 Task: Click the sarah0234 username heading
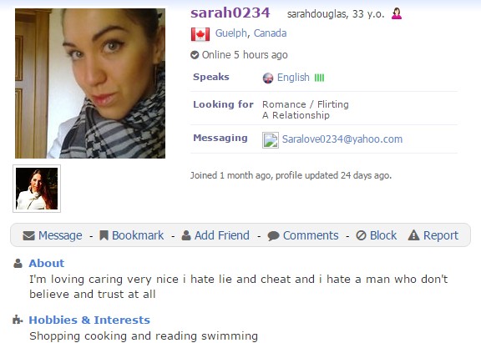tap(230, 13)
